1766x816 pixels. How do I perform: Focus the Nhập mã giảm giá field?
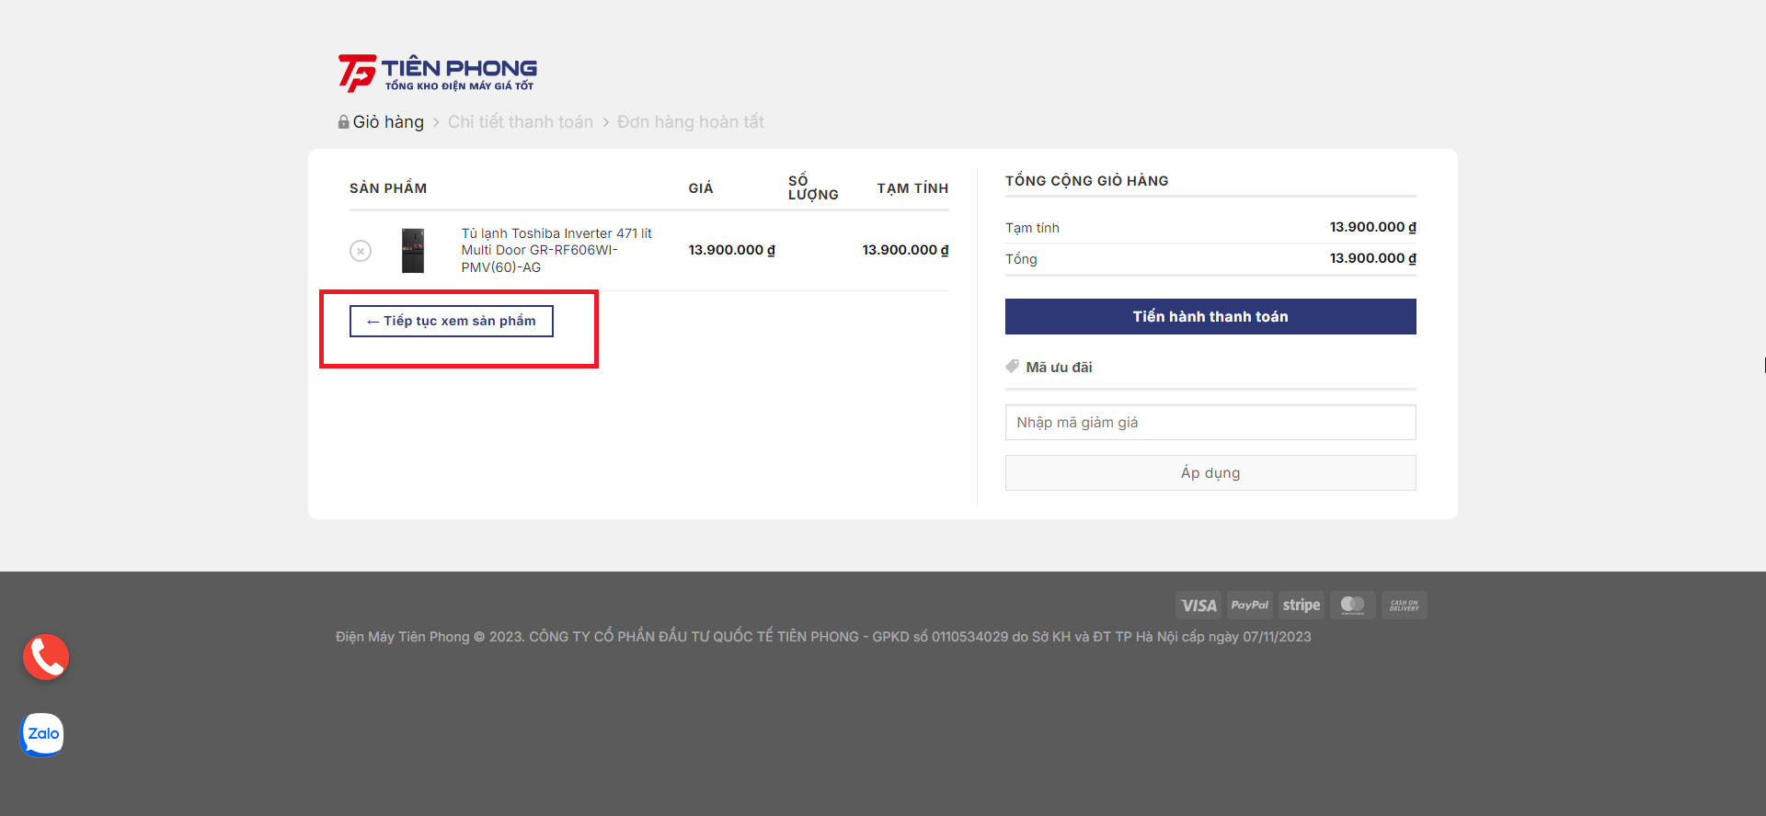pyautogui.click(x=1210, y=423)
